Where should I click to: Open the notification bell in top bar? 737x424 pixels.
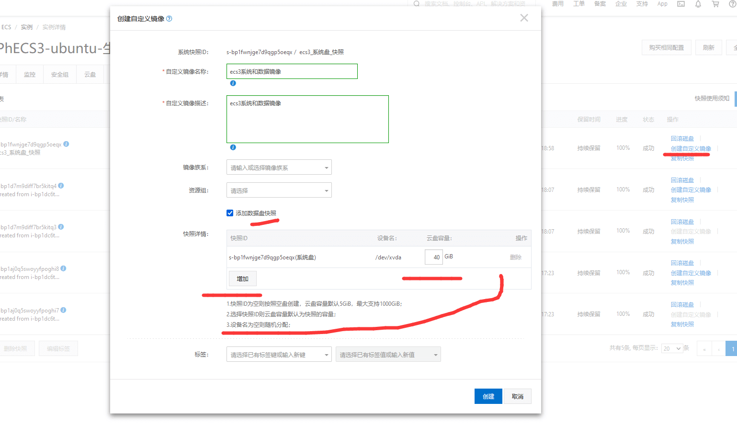pos(698,4)
